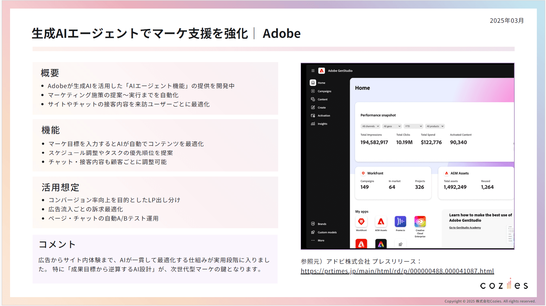Click the copyright 株式会社Cozies footer text
This screenshot has width=546, height=306.
[490, 301]
